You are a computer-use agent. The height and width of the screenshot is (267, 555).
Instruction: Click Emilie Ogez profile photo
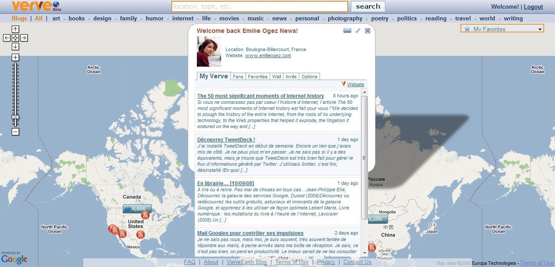pos(209,51)
